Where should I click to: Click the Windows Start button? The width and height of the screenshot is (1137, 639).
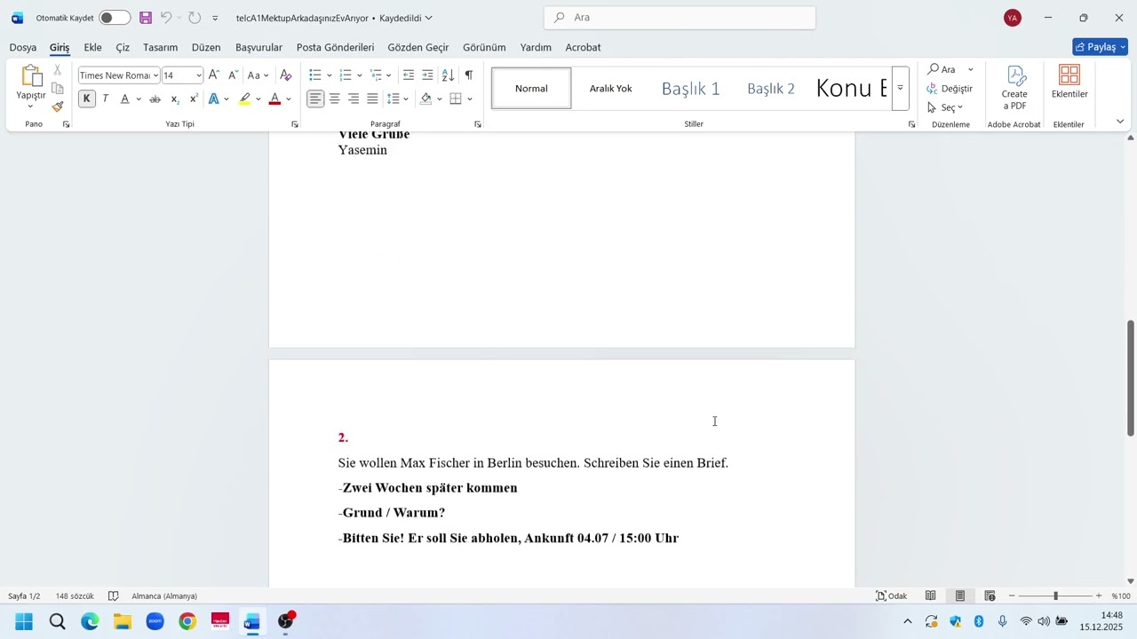(x=24, y=621)
